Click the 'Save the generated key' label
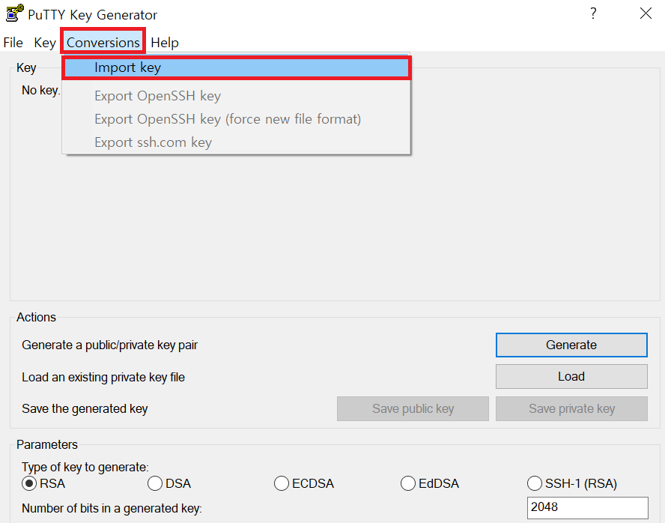The height and width of the screenshot is (523, 665). 85,408
